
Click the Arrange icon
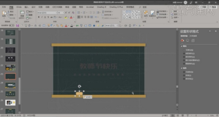pyautogui.click(x=146, y=14)
